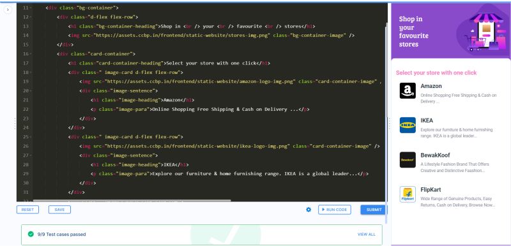This screenshot has width=511, height=246.
Task: Reset the editor using RESET button
Action: [x=27, y=210]
